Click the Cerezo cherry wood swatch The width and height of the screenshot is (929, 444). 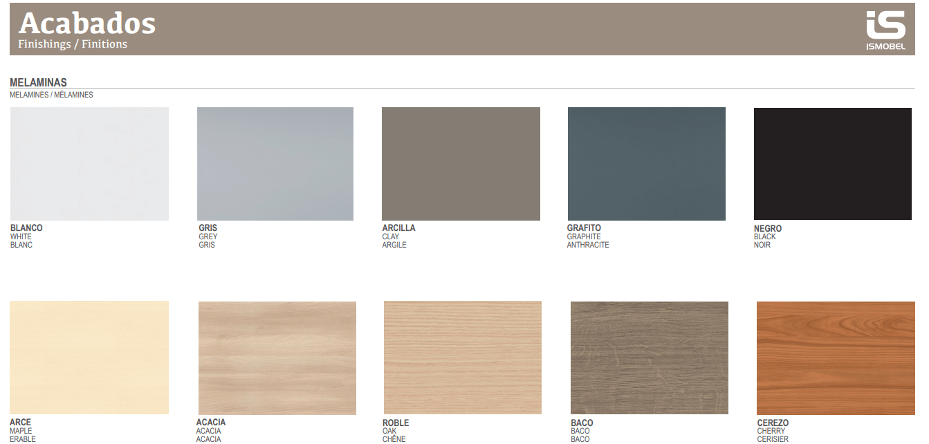(835, 358)
